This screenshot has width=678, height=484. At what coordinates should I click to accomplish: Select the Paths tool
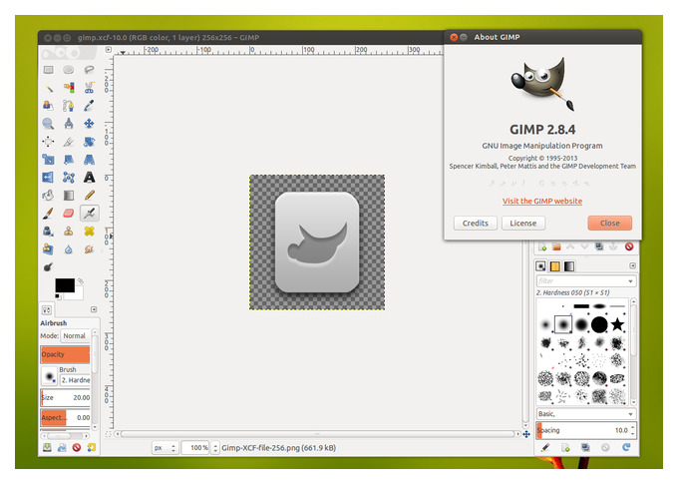69,106
